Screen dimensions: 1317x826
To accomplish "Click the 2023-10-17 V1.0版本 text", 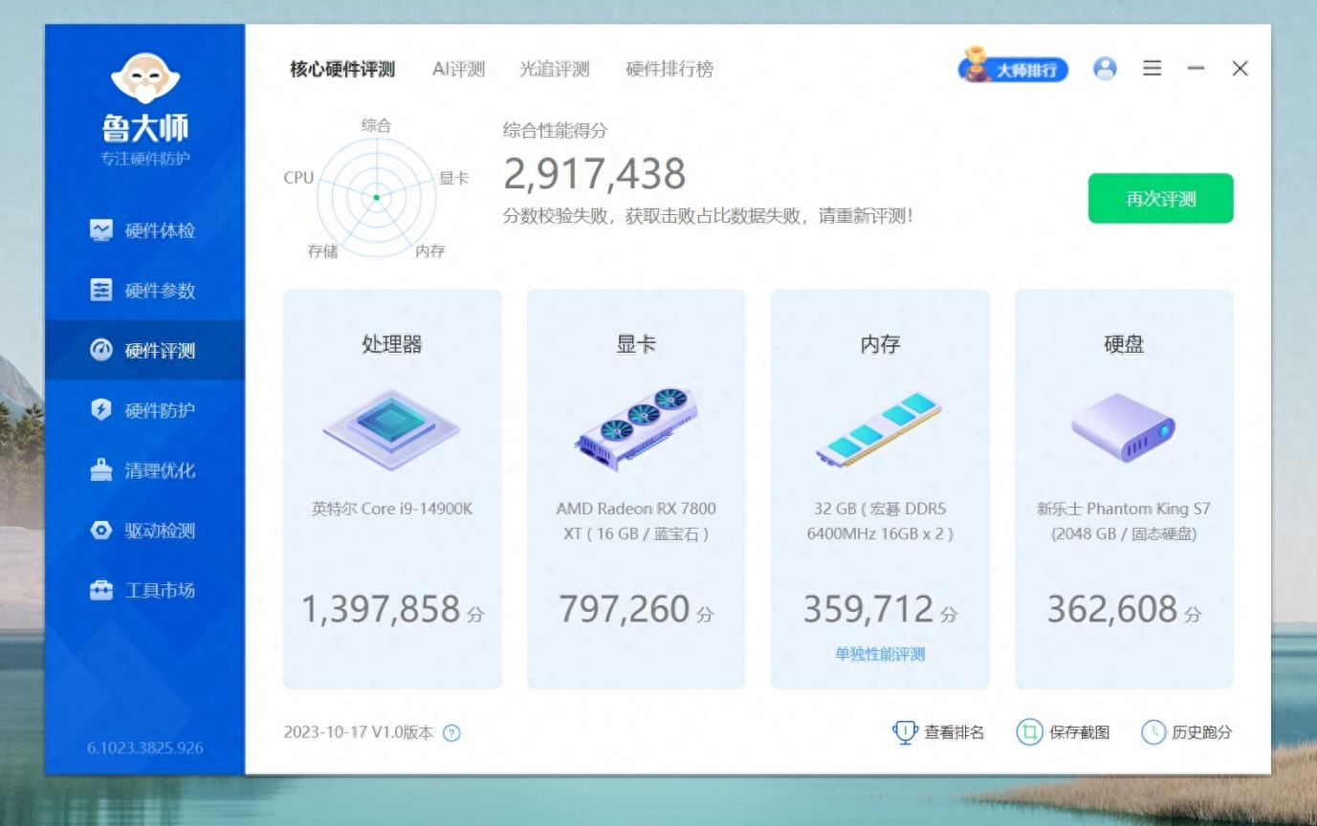I will click(x=359, y=733).
